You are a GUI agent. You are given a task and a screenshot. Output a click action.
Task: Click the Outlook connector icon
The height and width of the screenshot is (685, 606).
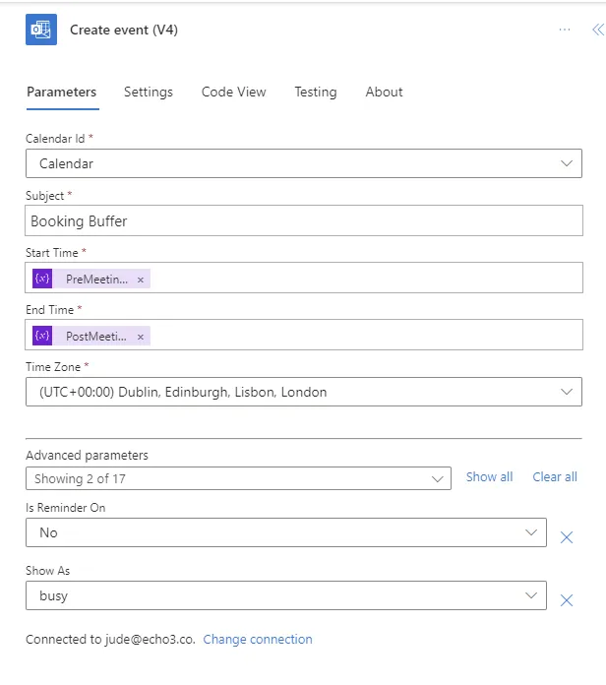coord(41,30)
